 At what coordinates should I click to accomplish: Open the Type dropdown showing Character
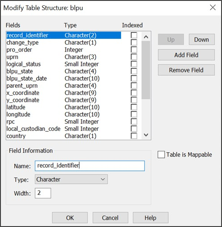(71, 179)
